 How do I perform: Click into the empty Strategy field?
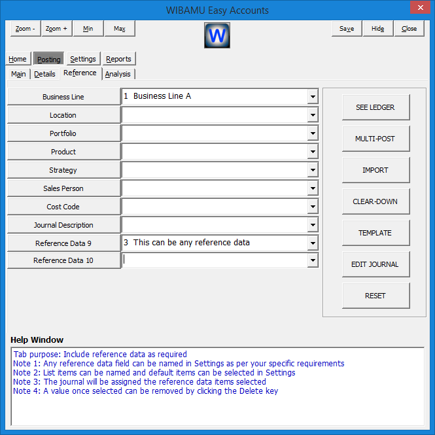click(215, 170)
